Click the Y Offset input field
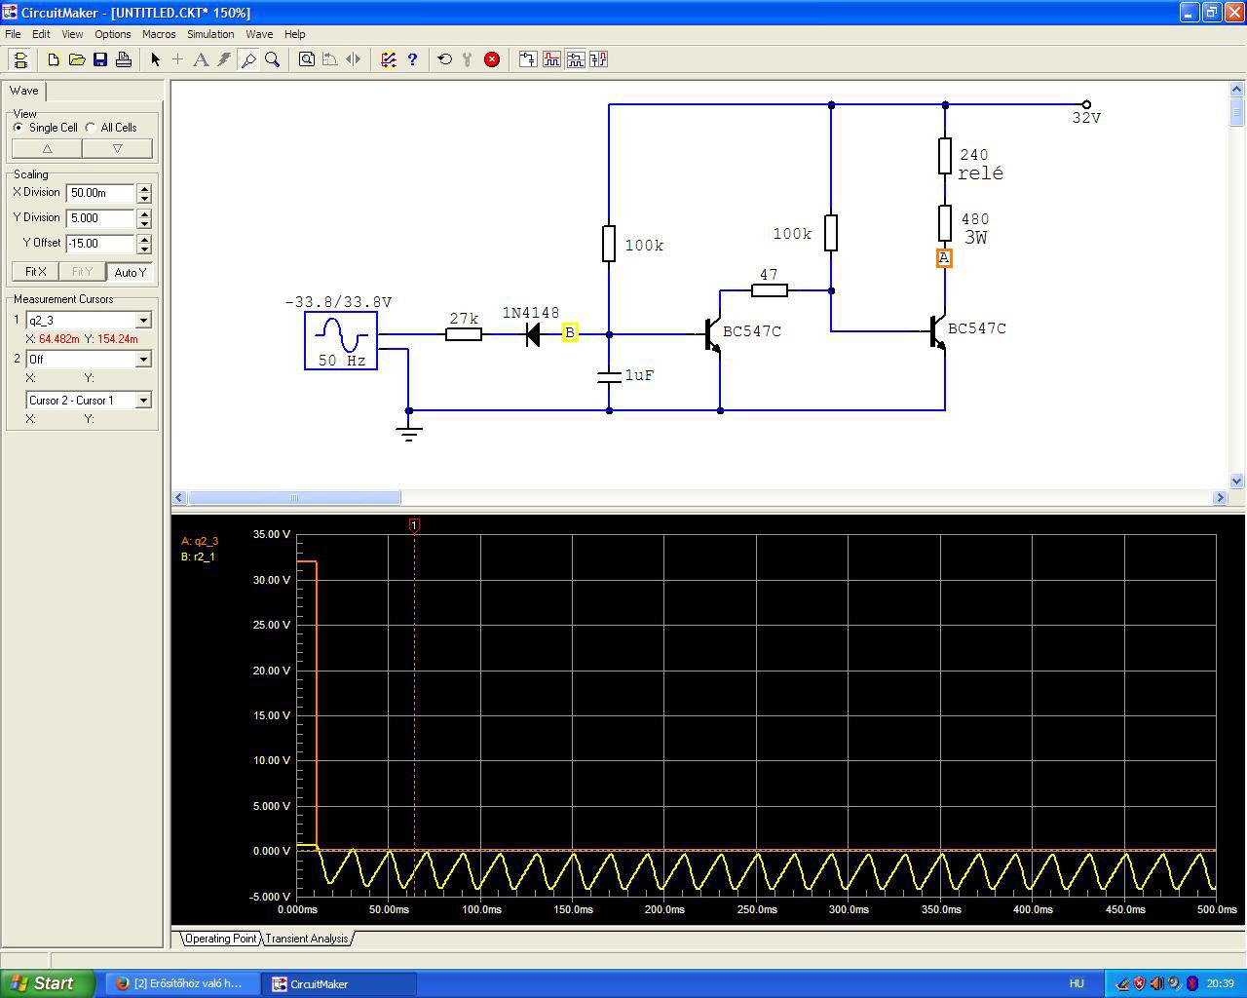 [x=100, y=244]
